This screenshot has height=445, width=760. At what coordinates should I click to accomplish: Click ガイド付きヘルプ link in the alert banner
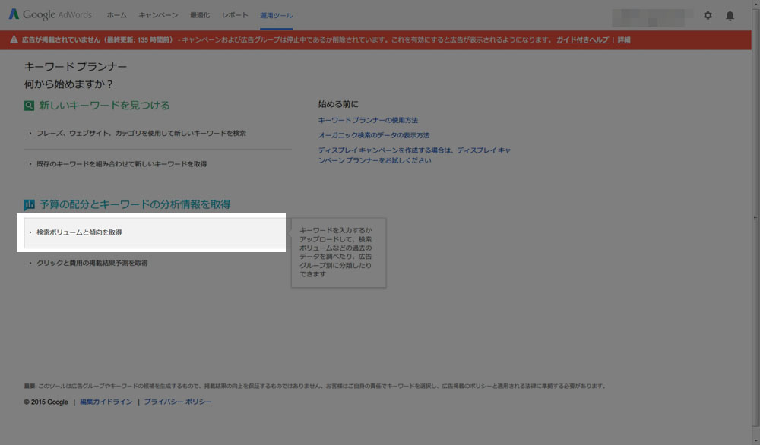pyautogui.click(x=582, y=40)
